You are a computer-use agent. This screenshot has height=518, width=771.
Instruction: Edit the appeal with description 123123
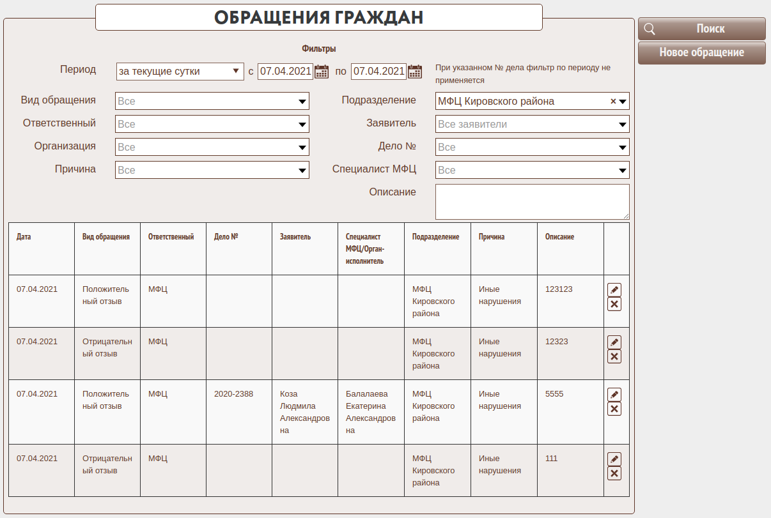pos(614,290)
